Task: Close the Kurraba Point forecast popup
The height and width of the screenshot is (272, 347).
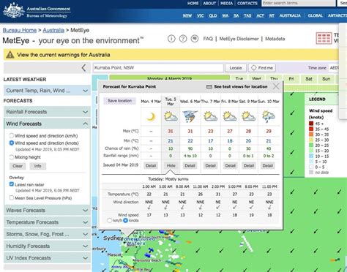Action: [x=276, y=86]
